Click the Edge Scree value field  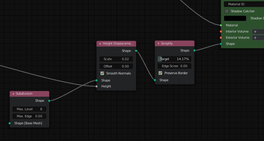(x=174, y=66)
